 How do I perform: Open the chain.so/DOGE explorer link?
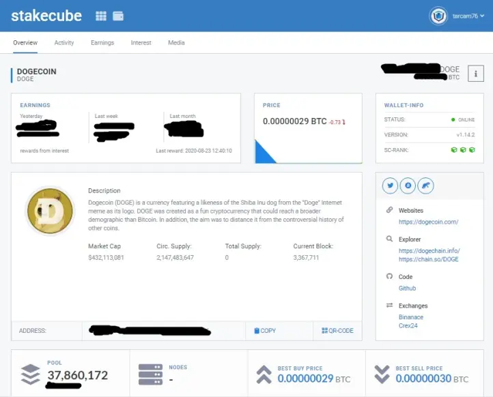point(429,259)
